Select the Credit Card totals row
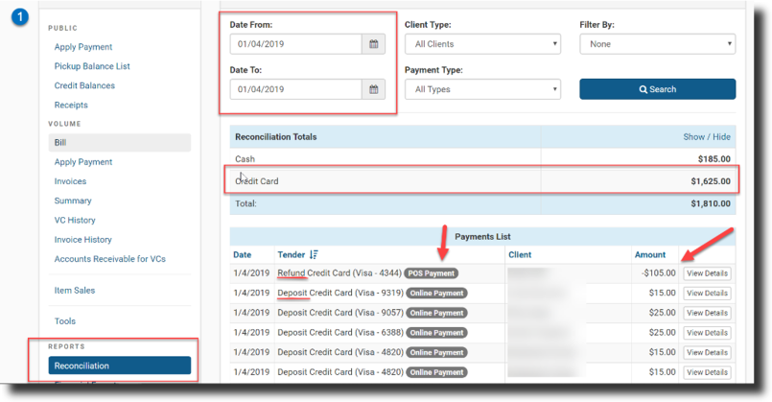Viewport: 772px width, 402px height. [482, 180]
